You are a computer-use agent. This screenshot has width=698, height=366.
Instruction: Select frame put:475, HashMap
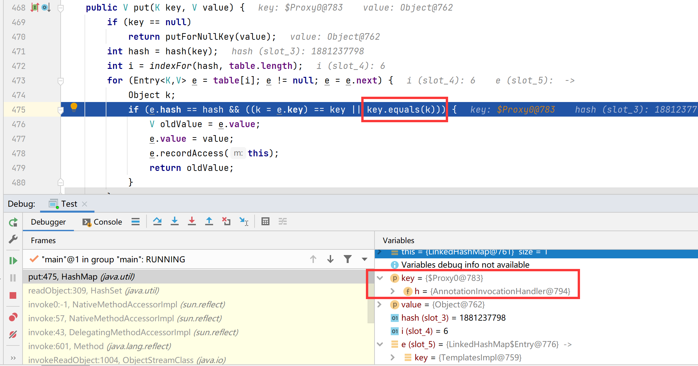(x=195, y=277)
